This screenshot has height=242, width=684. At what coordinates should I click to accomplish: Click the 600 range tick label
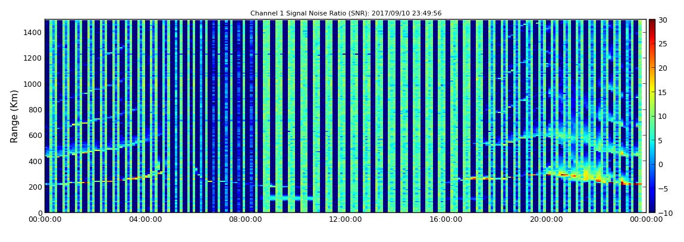pyautogui.click(x=35, y=135)
